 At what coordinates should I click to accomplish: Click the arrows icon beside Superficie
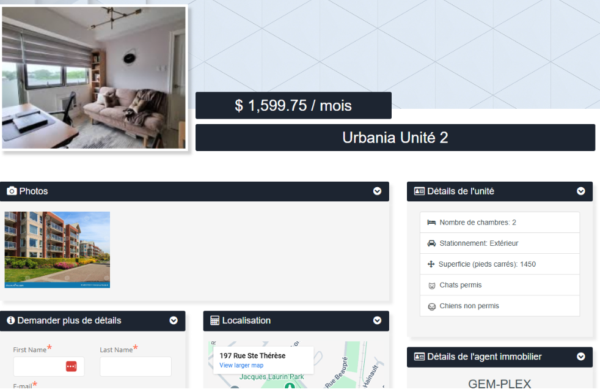coord(431,264)
